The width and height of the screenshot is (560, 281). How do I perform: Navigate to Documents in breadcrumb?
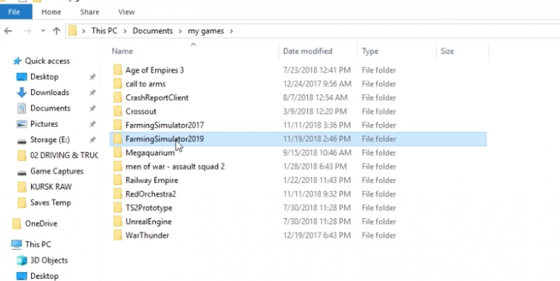click(x=153, y=31)
